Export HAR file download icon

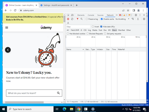pos(68,23)
